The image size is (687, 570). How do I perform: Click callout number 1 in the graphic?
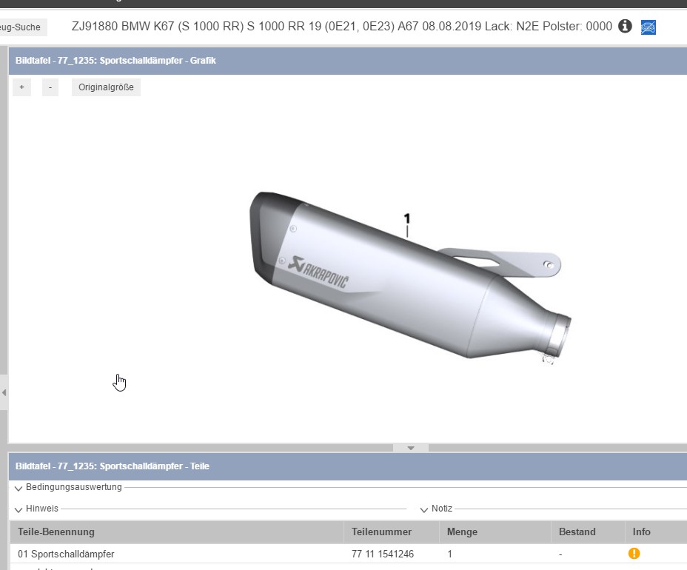[406, 218]
